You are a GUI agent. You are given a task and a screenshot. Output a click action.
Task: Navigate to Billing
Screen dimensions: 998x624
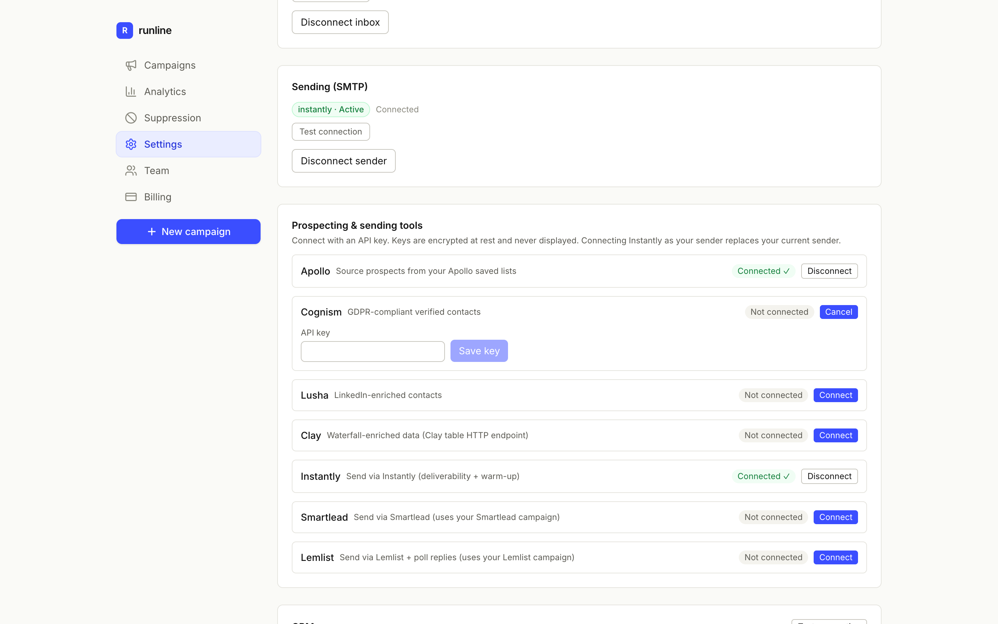point(189,197)
